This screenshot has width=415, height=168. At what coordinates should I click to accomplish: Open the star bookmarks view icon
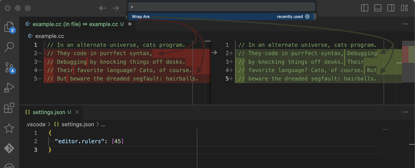[x=9, y=128]
